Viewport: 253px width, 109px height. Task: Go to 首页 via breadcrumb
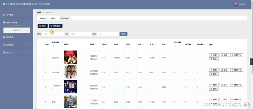click(39, 12)
